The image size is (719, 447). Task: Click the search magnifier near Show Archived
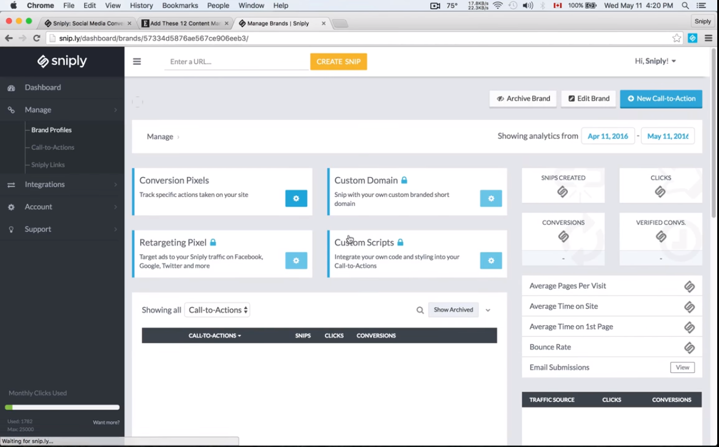[420, 309]
